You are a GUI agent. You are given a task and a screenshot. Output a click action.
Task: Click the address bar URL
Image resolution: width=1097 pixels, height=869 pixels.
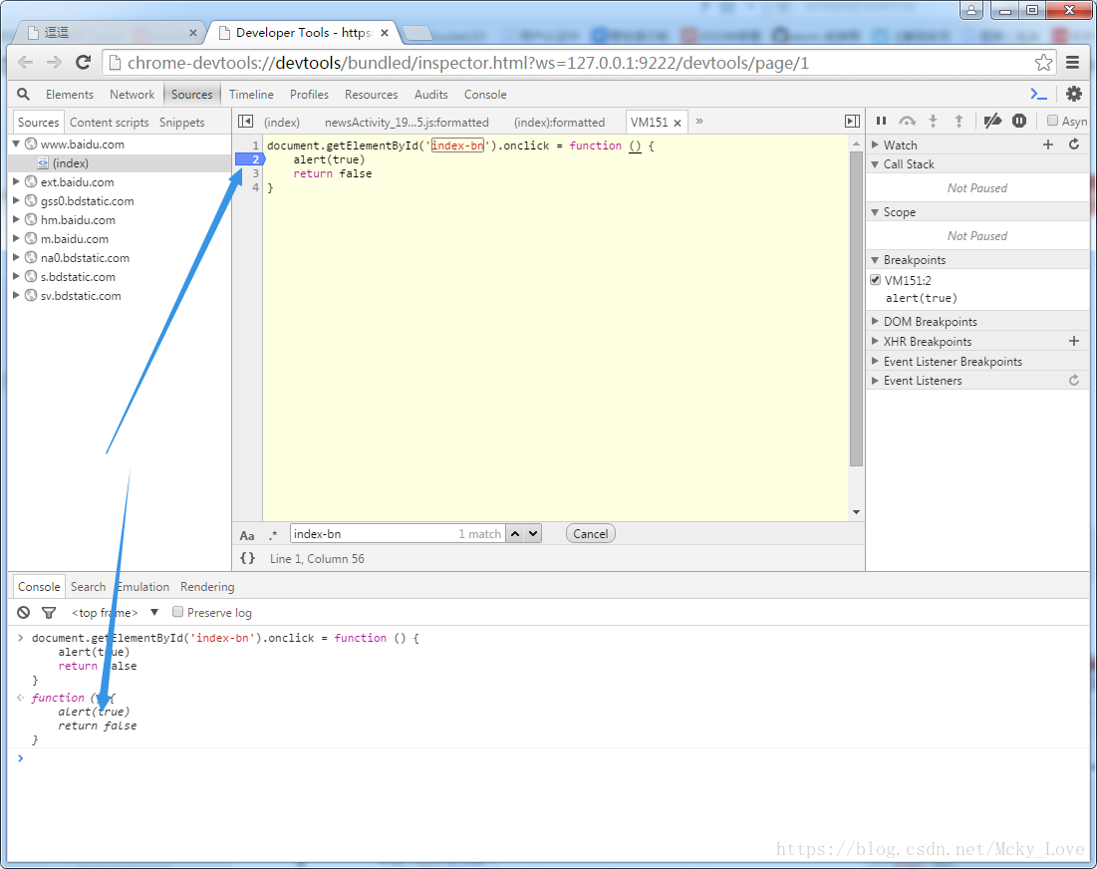[468, 63]
